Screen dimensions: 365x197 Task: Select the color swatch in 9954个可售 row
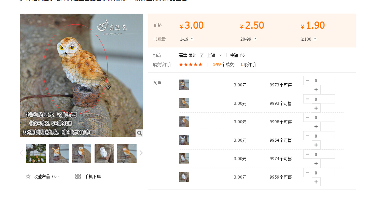coord(184,140)
